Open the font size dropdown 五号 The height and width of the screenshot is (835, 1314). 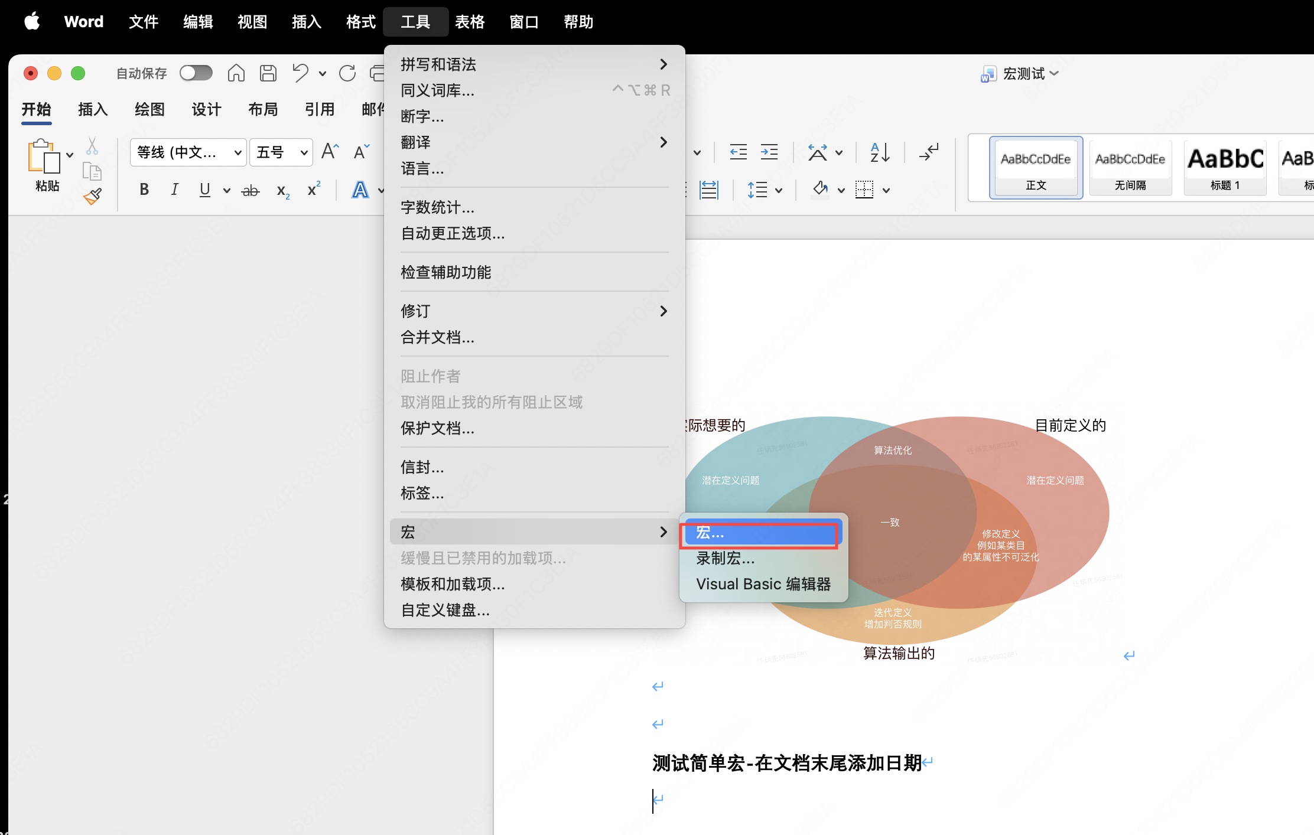[304, 152]
